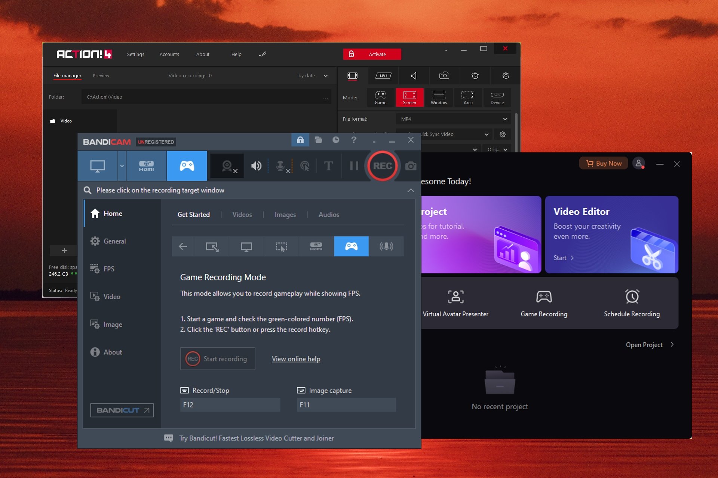Select fullscreen monitor mode icon in Get Started row

[246, 246]
